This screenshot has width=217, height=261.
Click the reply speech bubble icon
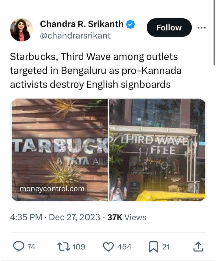(19, 247)
